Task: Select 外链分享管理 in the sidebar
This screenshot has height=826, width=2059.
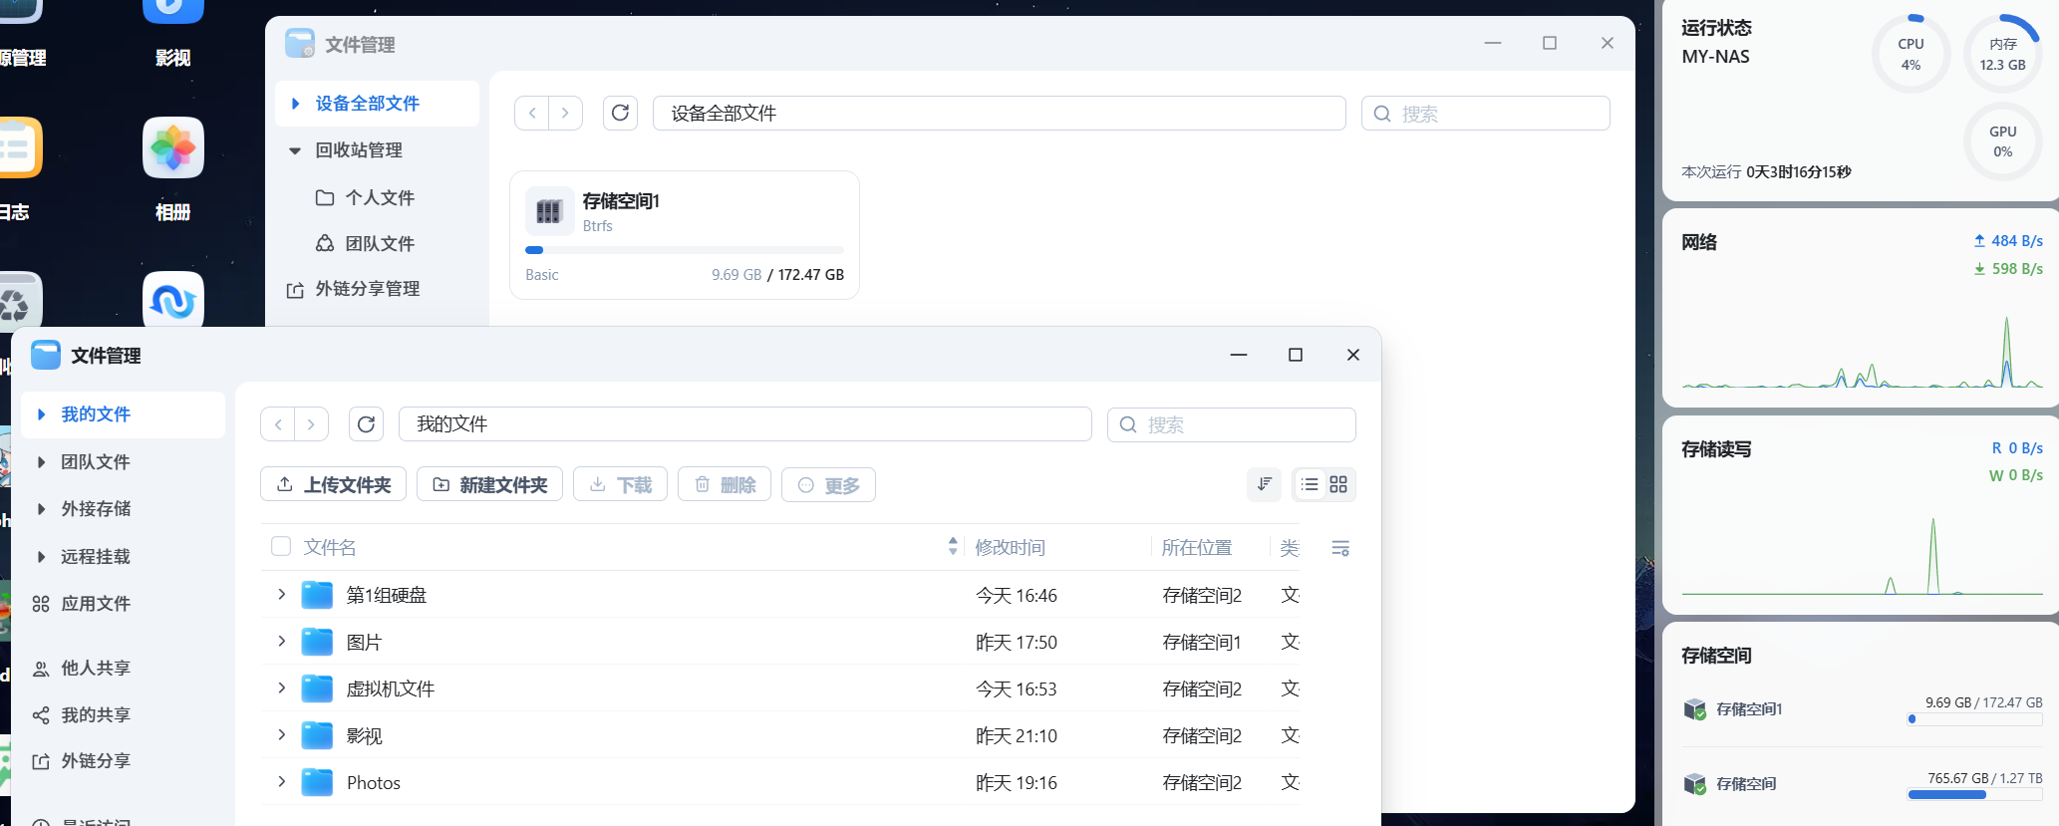Action: [367, 289]
